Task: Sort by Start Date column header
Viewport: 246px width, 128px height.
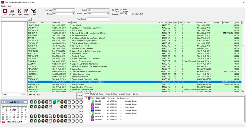Action: [x=59, y=23]
